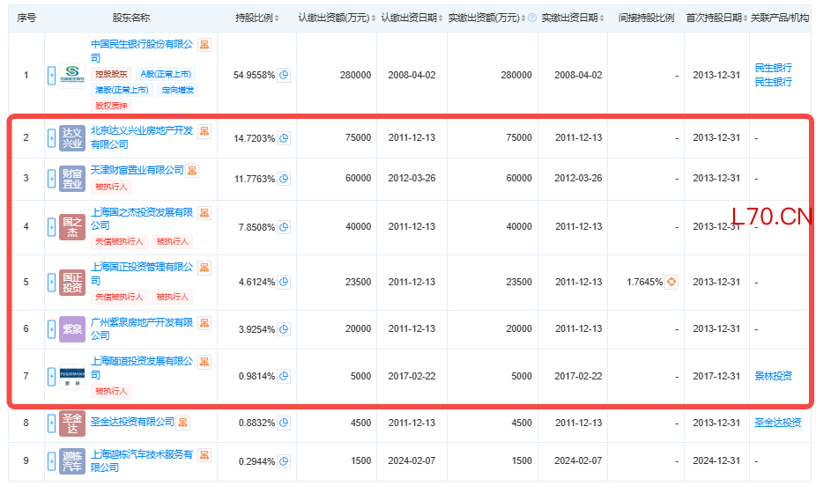Open 中国民生银行股份有限公司 company link

[142, 51]
